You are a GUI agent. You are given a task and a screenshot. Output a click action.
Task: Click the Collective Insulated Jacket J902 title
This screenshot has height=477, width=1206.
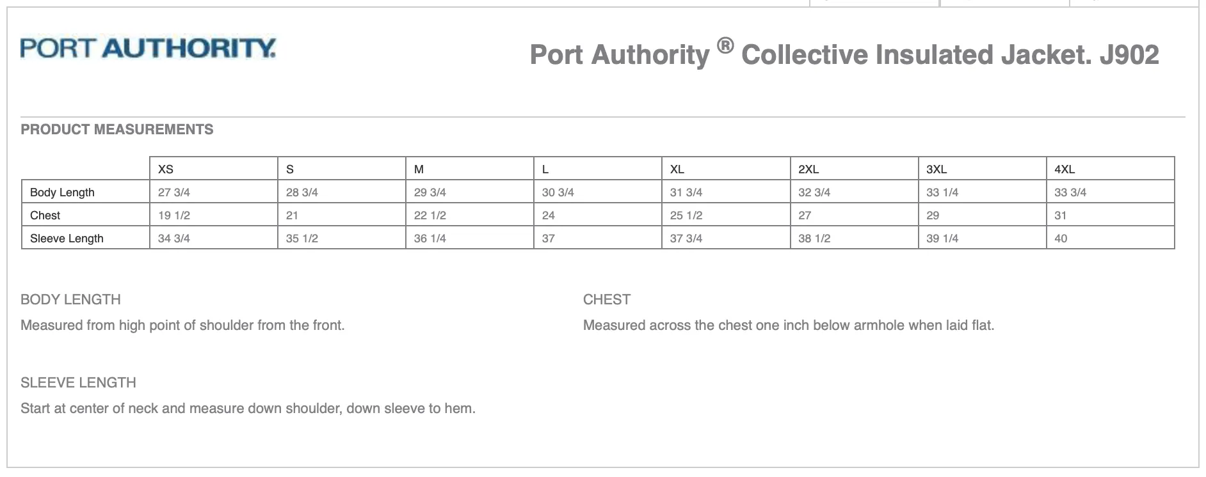coord(950,55)
